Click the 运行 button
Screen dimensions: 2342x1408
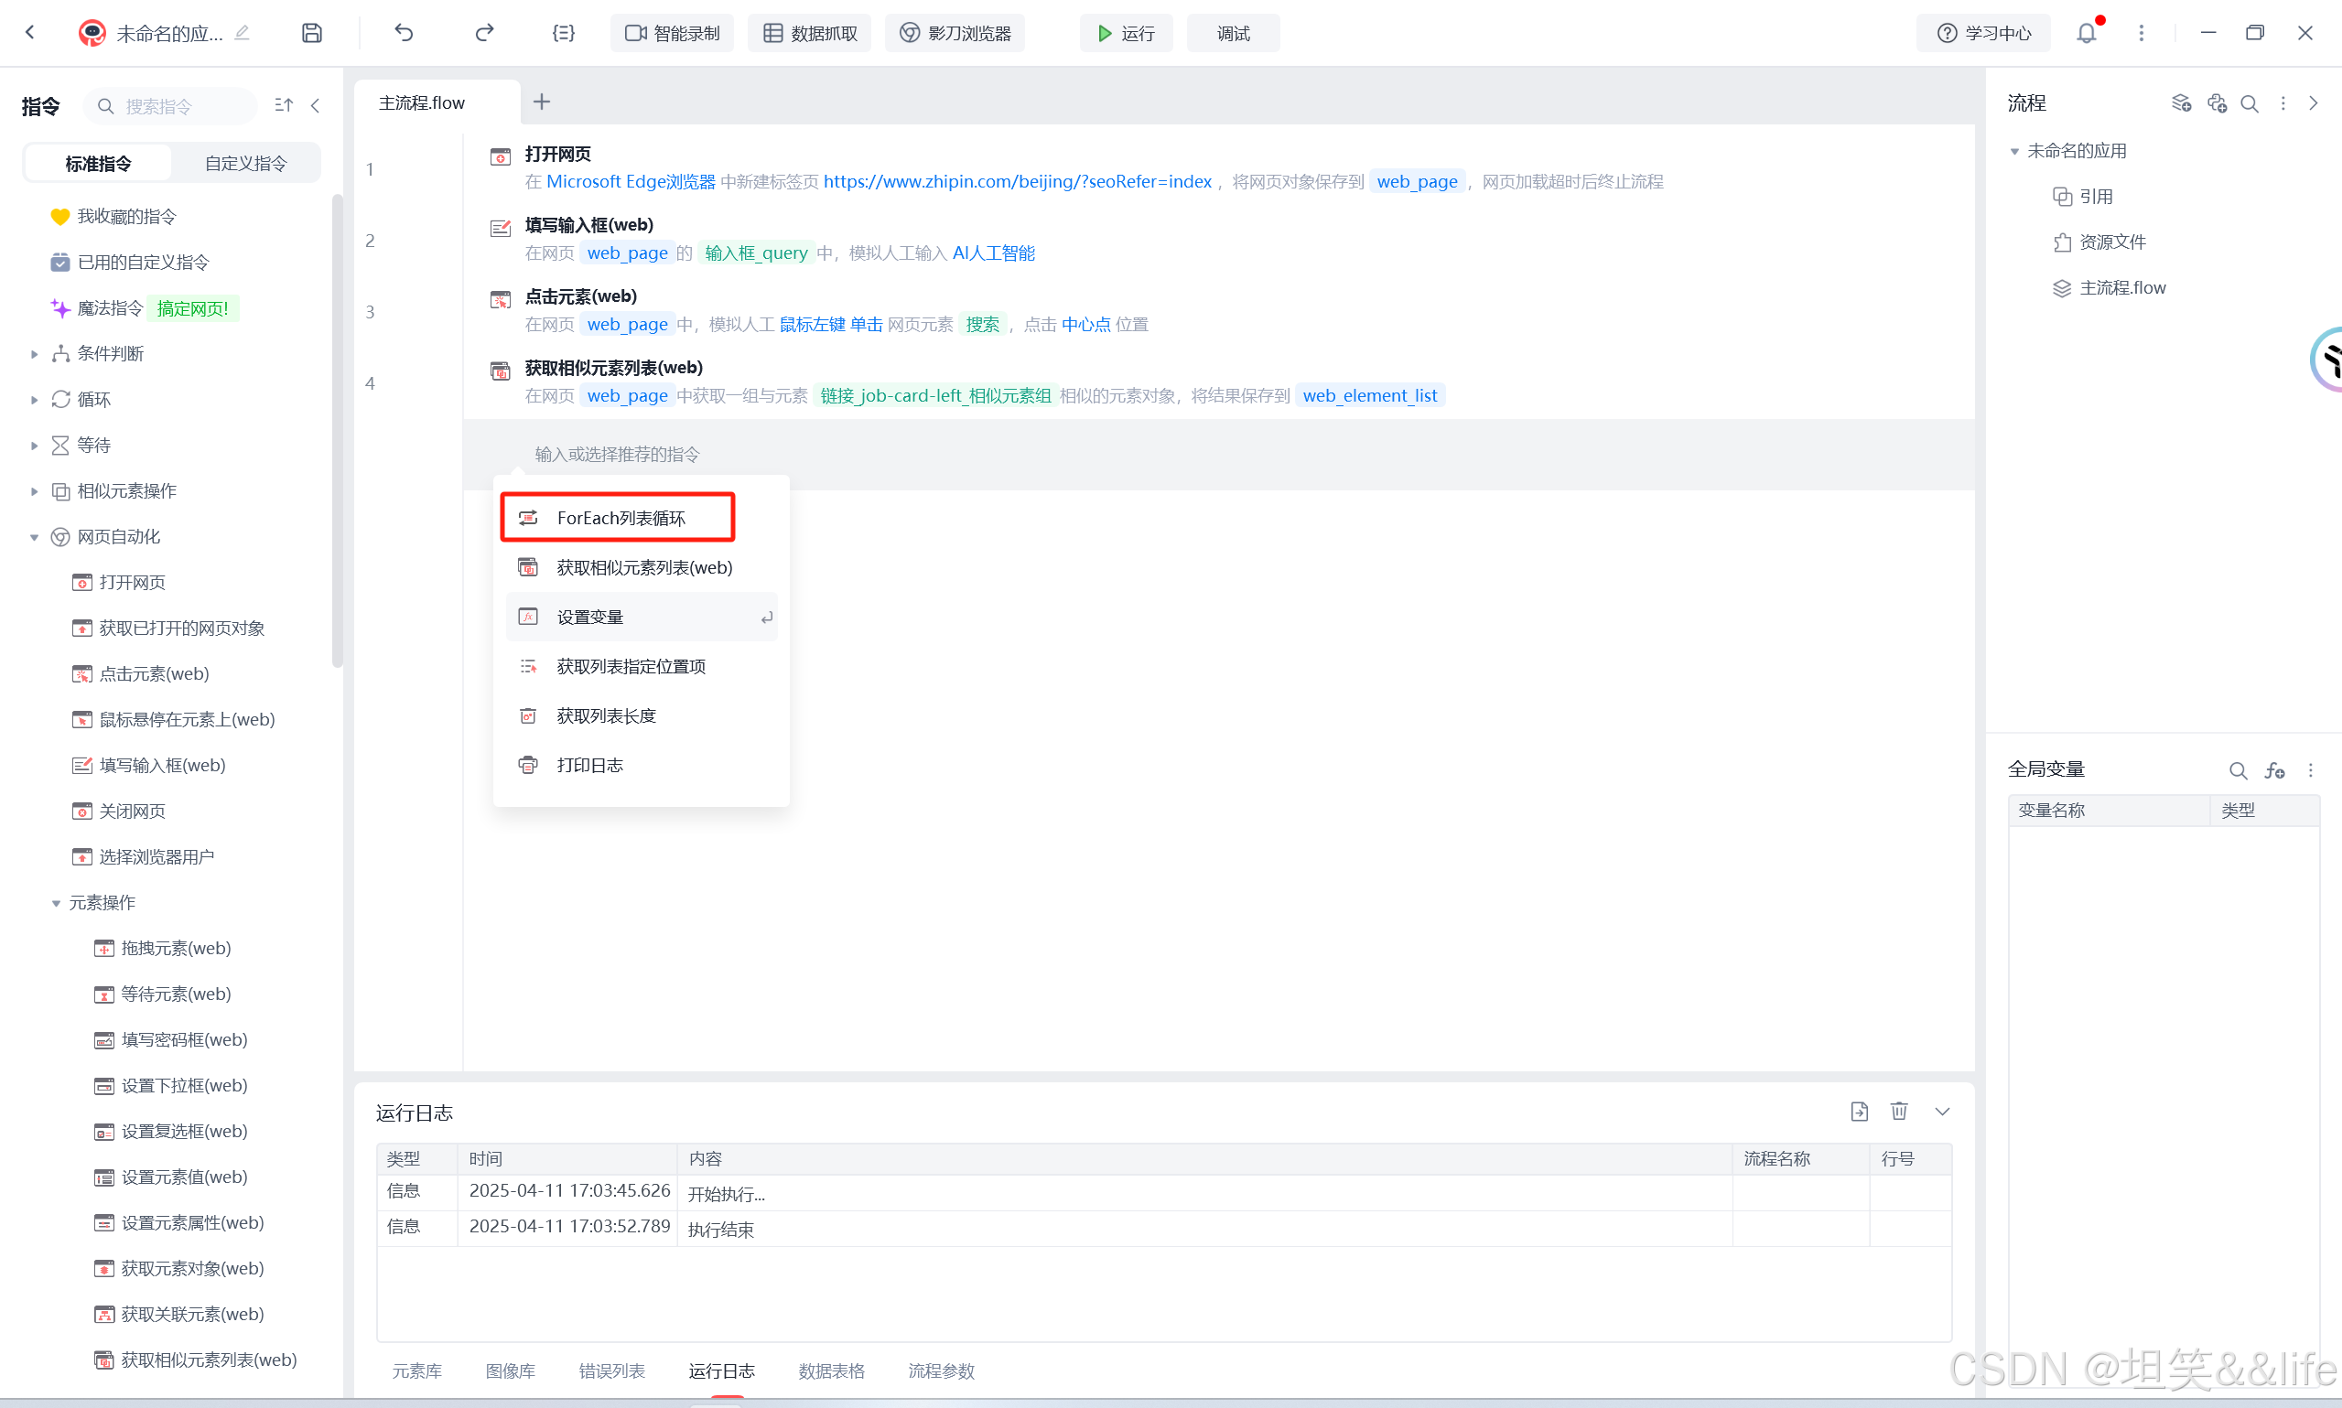tap(1126, 33)
